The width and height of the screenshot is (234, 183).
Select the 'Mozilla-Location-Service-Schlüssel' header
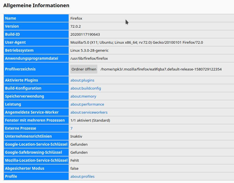(36, 160)
